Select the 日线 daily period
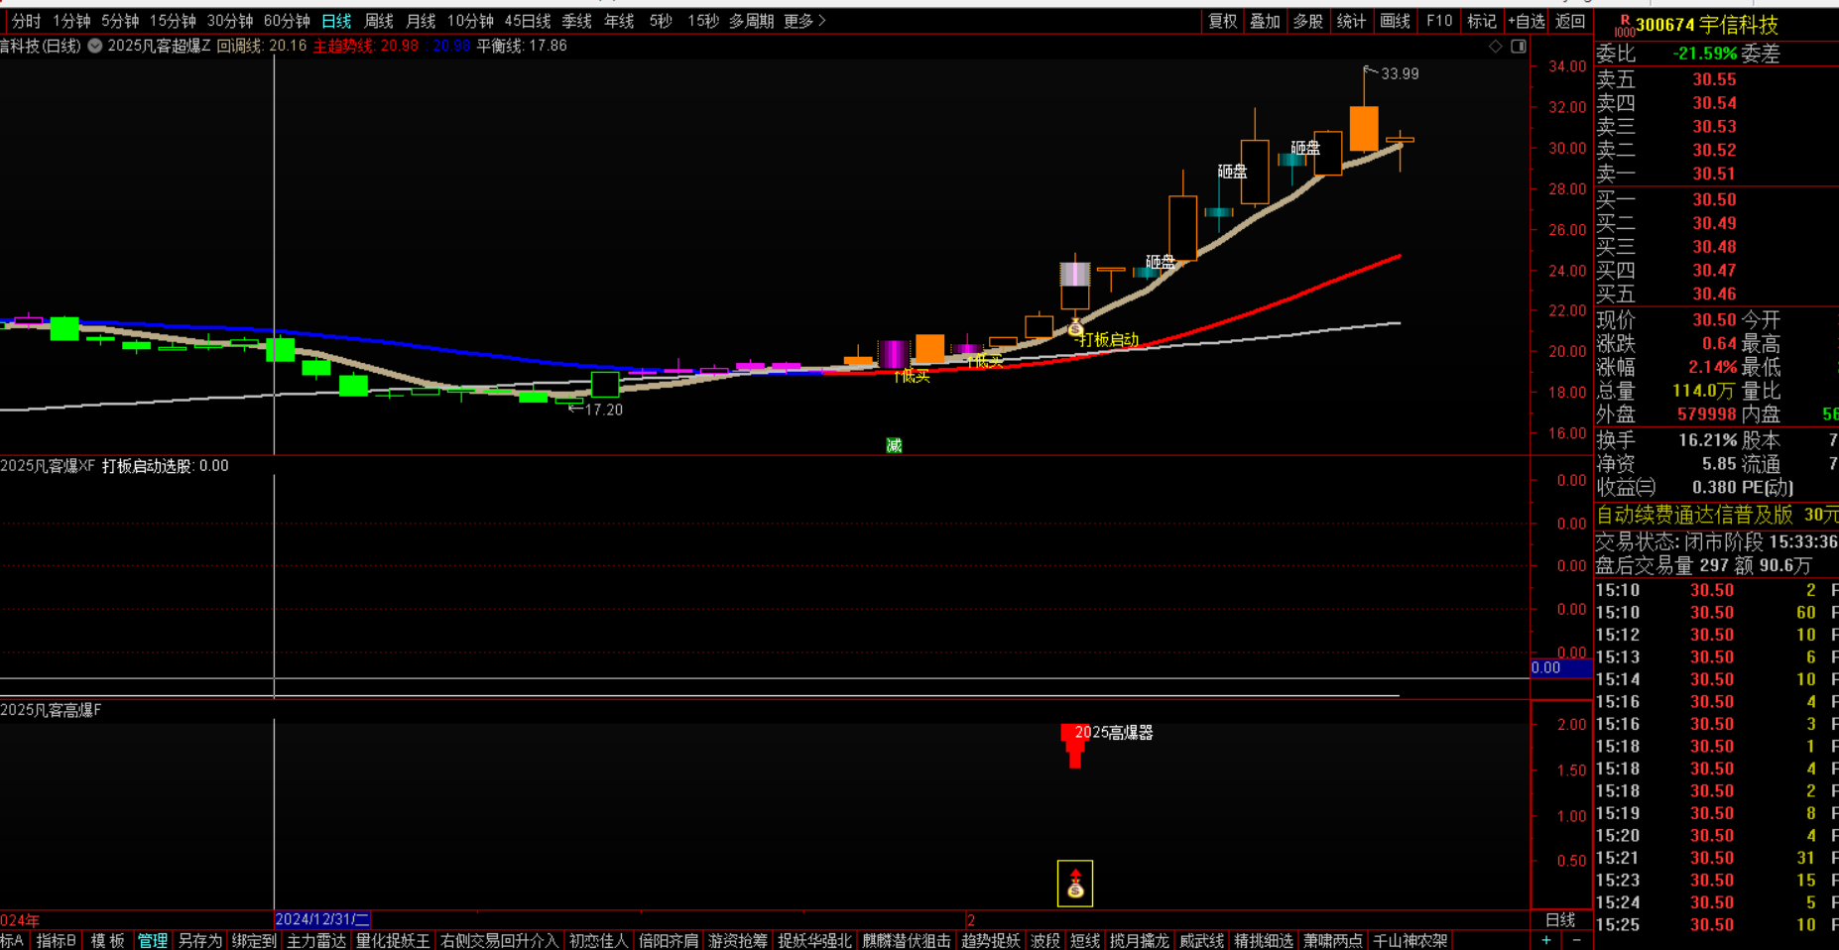Screen dimensions: 1839x950 337,21
